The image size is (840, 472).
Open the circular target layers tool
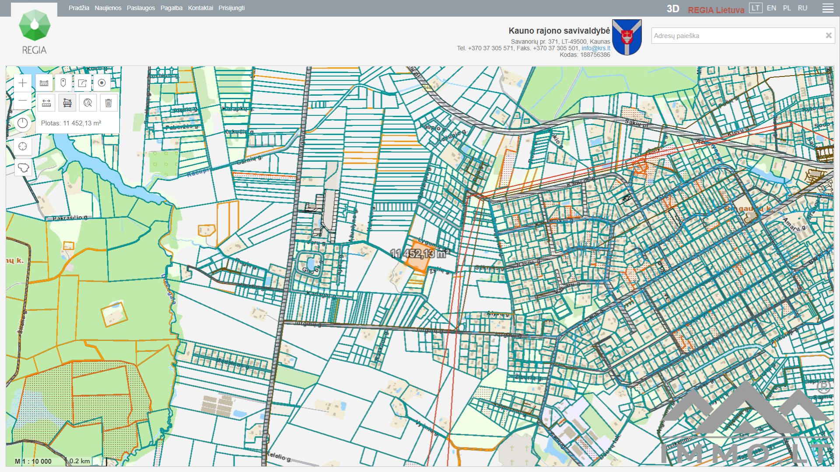(x=101, y=83)
